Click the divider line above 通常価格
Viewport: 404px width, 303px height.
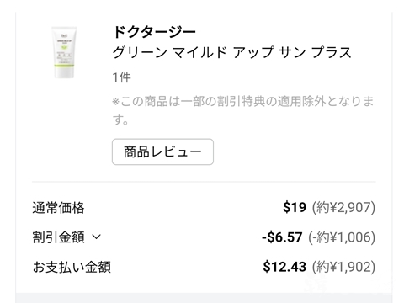pyautogui.click(x=204, y=182)
